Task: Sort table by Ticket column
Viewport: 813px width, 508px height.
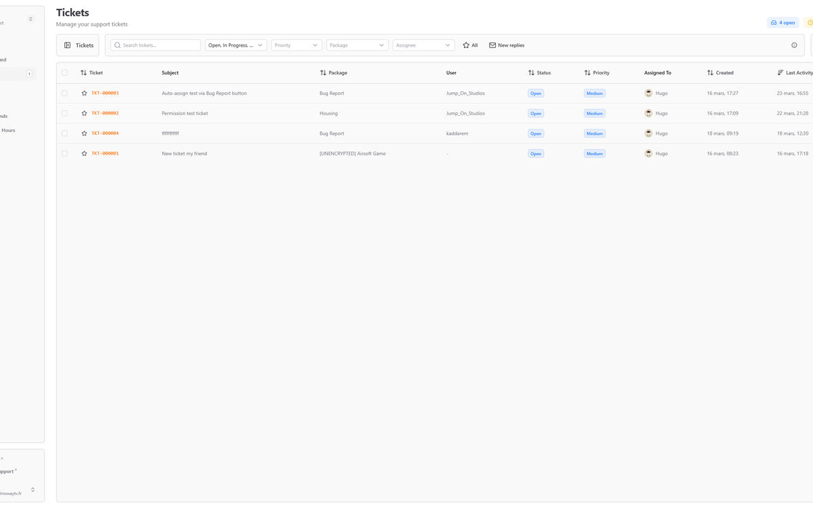Action: point(91,72)
